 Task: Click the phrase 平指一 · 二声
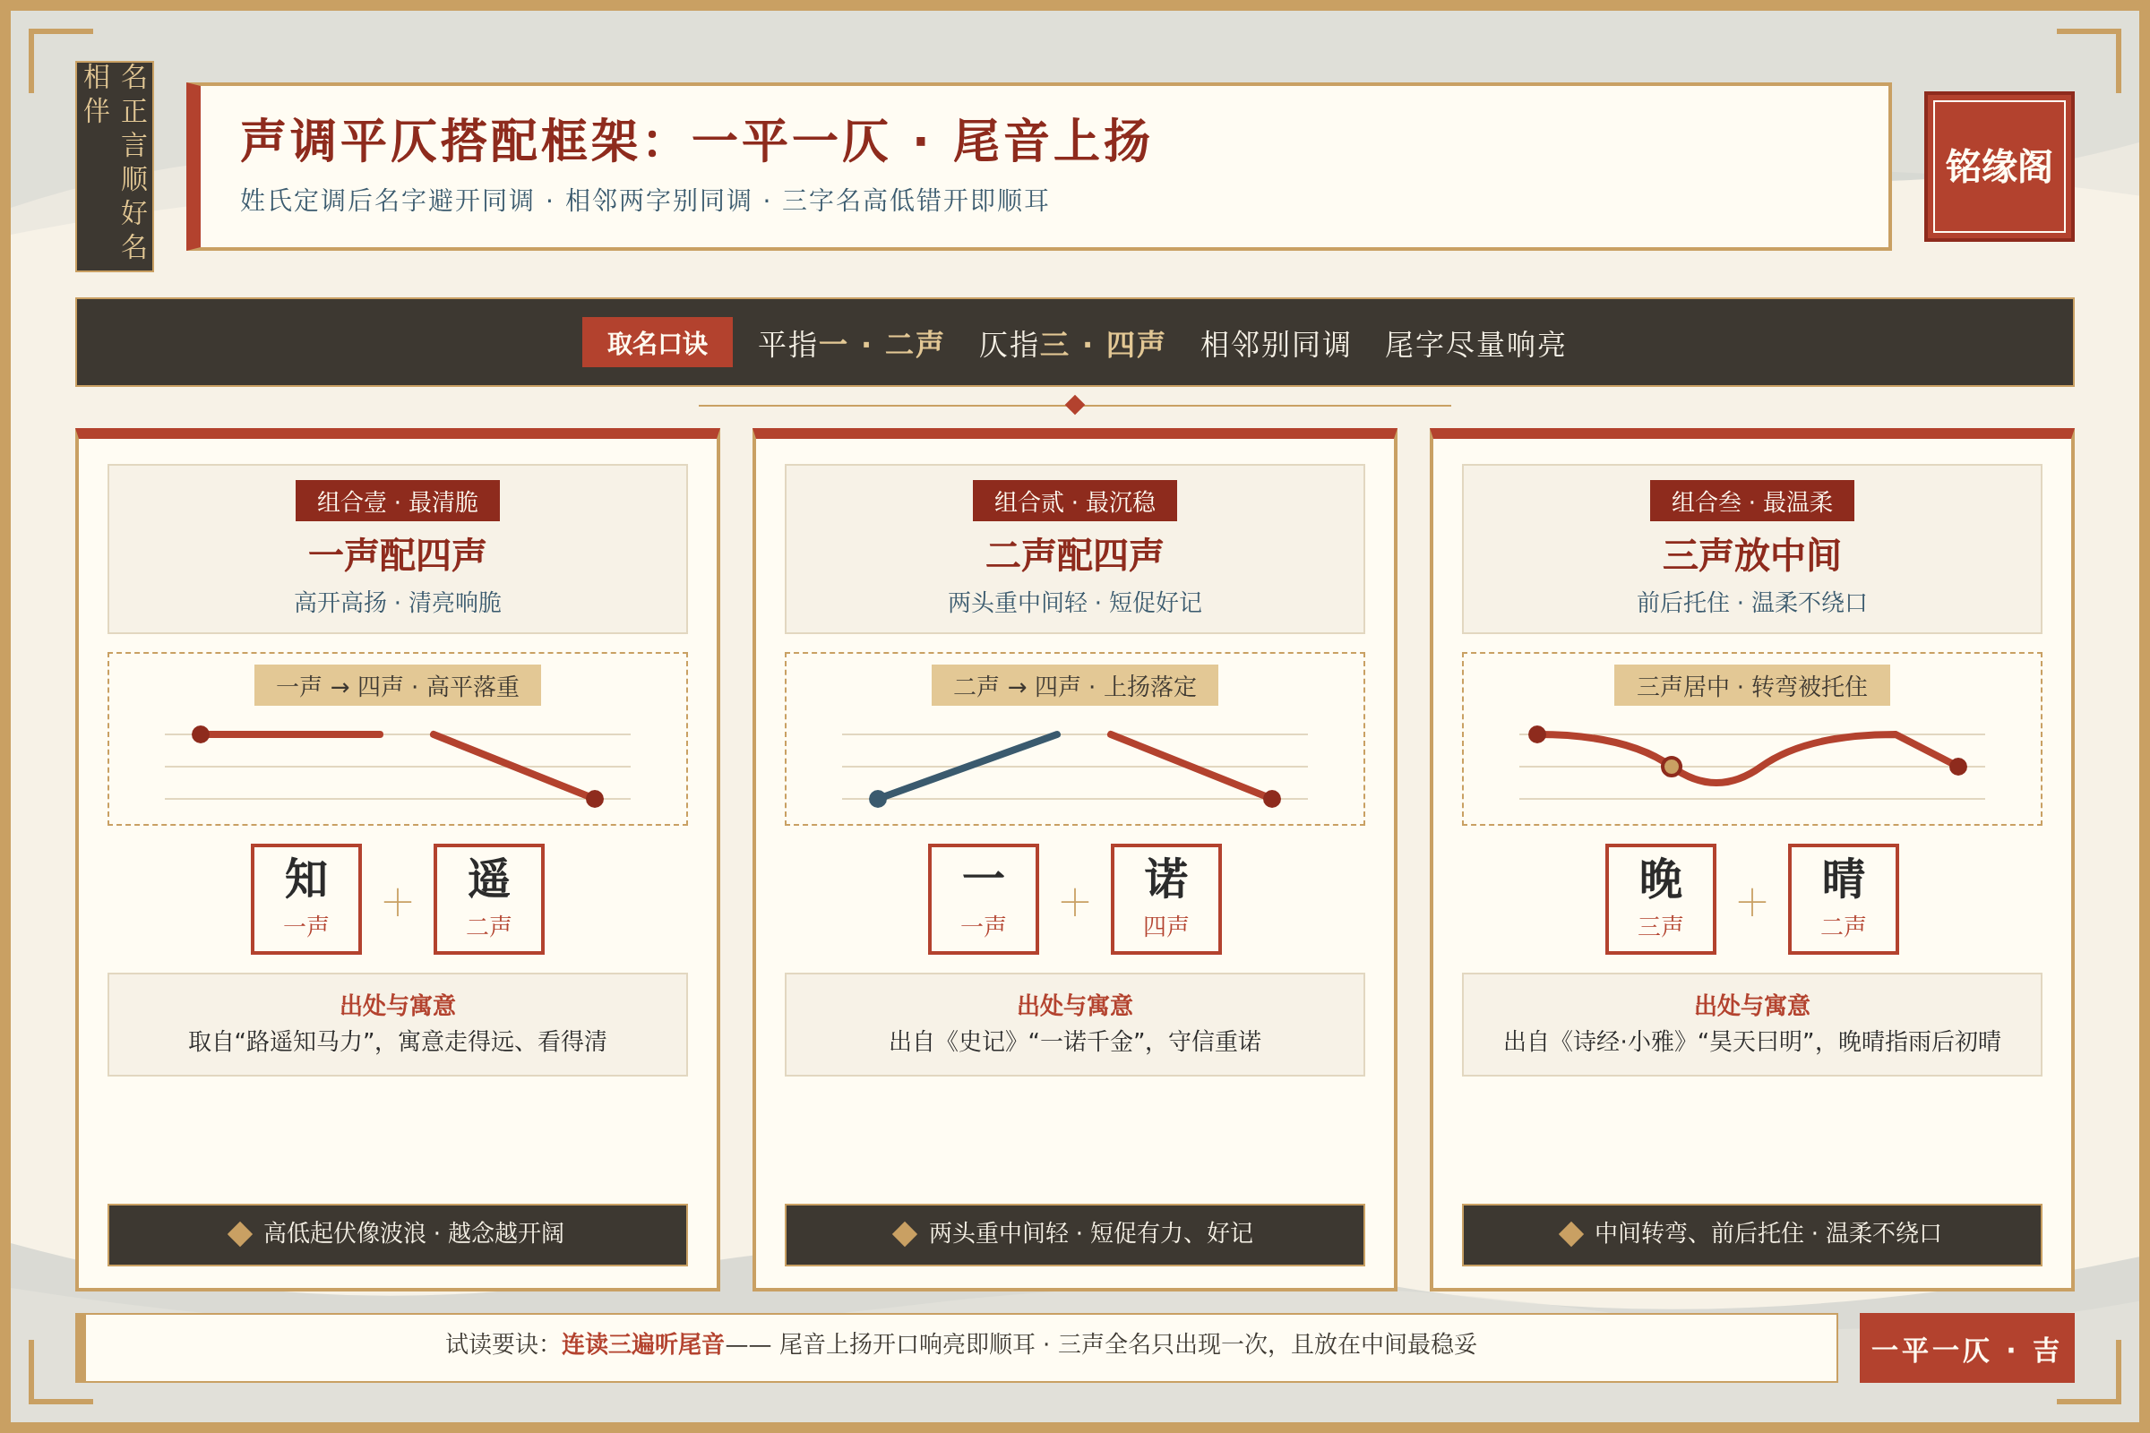(851, 344)
